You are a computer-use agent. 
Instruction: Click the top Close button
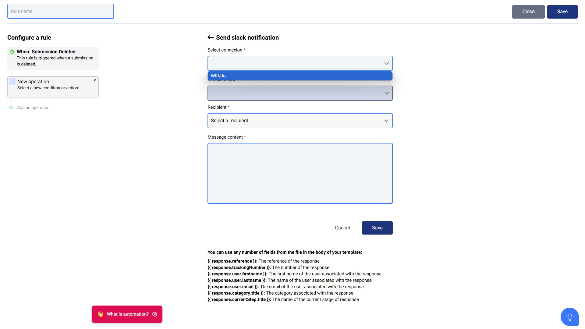click(528, 12)
